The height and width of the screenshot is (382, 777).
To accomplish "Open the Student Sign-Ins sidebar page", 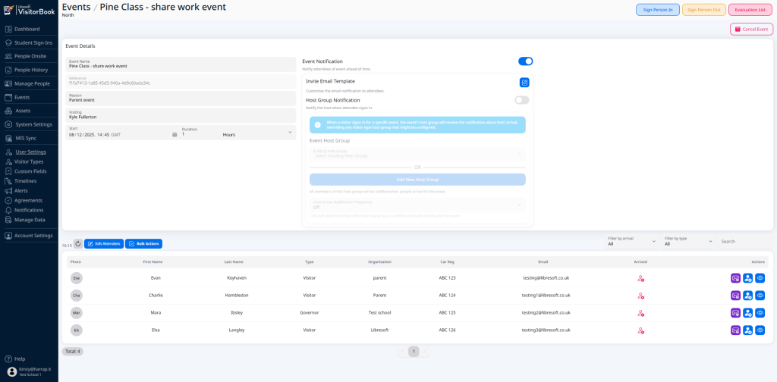I will tap(33, 42).
